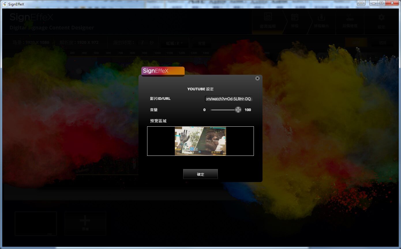Image resolution: width=401 pixels, height=249 pixels.
Task: Click the SignEffeX app icon in title bar
Action: (x=4, y=4)
